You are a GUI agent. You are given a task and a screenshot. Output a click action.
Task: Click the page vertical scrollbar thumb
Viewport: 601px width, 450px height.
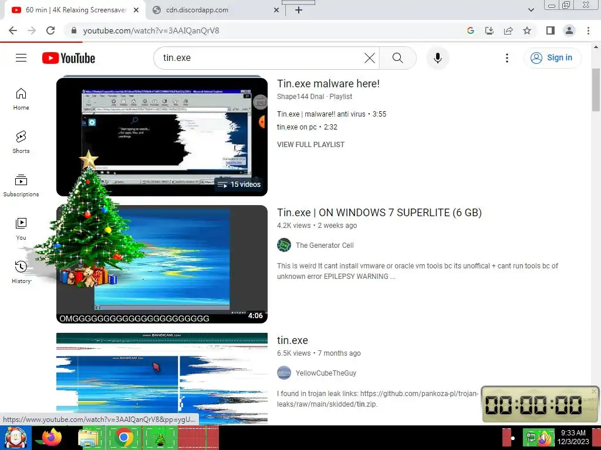[x=596, y=90]
